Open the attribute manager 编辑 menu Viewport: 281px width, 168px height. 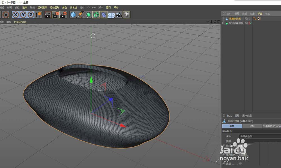(237, 116)
